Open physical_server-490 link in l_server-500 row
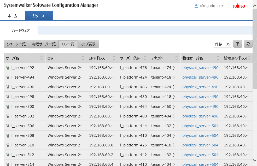 pos(200,106)
